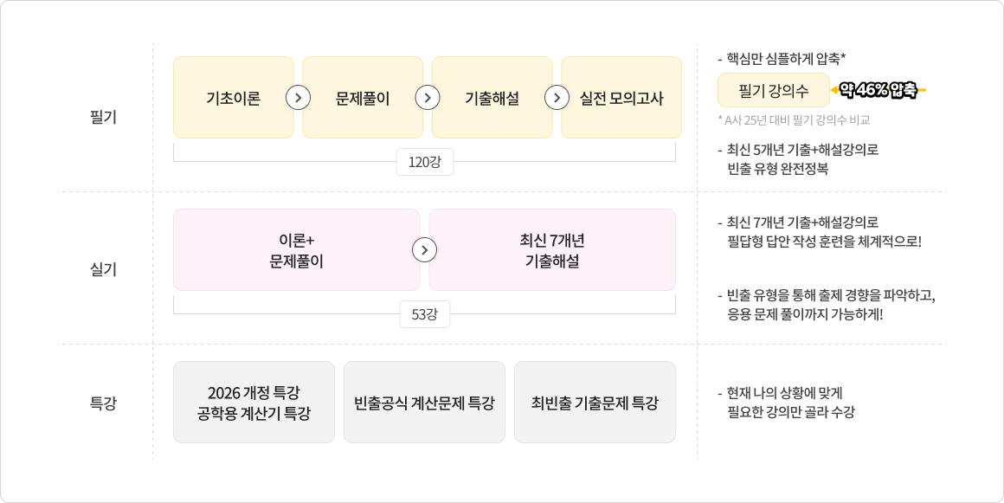The height and width of the screenshot is (503, 1004).
Task: Click the yellow arrow pointing at 필기 강의수
Action: [x=834, y=90]
